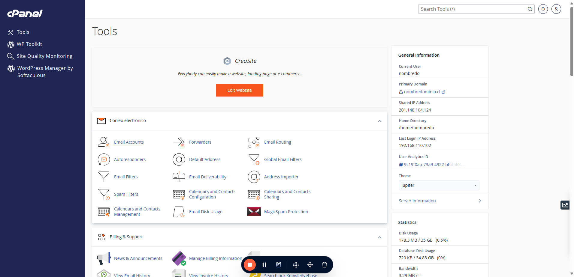Click the Autoresponders icon
Viewport: 574px width, 277px height.
point(104,159)
